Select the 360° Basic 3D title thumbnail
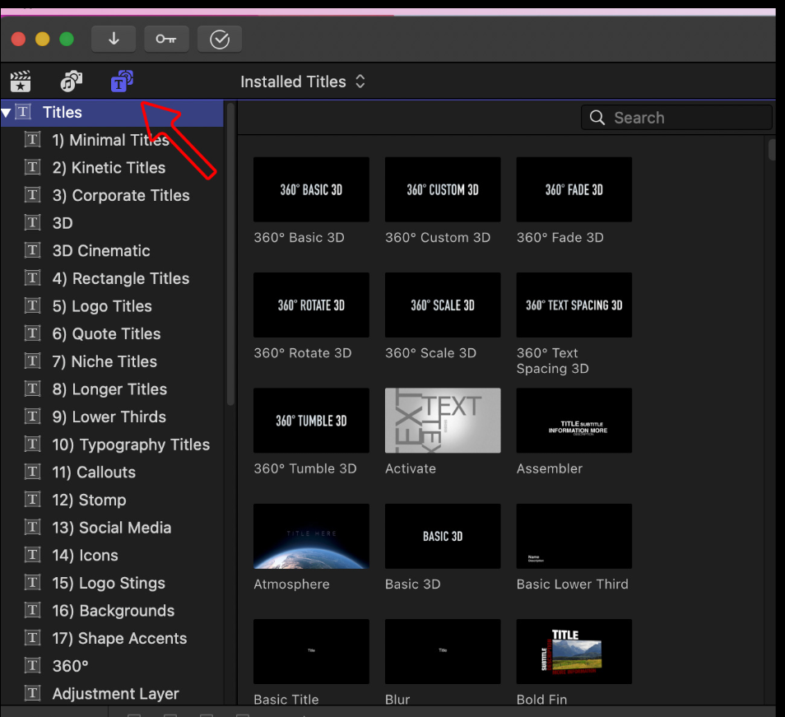 311,189
